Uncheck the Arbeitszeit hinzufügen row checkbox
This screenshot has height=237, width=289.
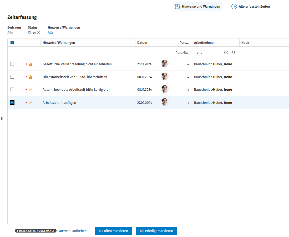(12, 103)
